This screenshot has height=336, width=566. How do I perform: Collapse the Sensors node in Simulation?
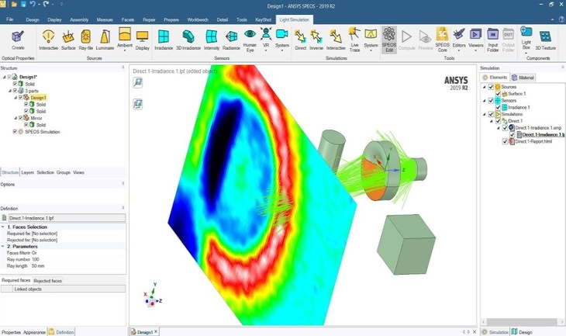pos(485,100)
